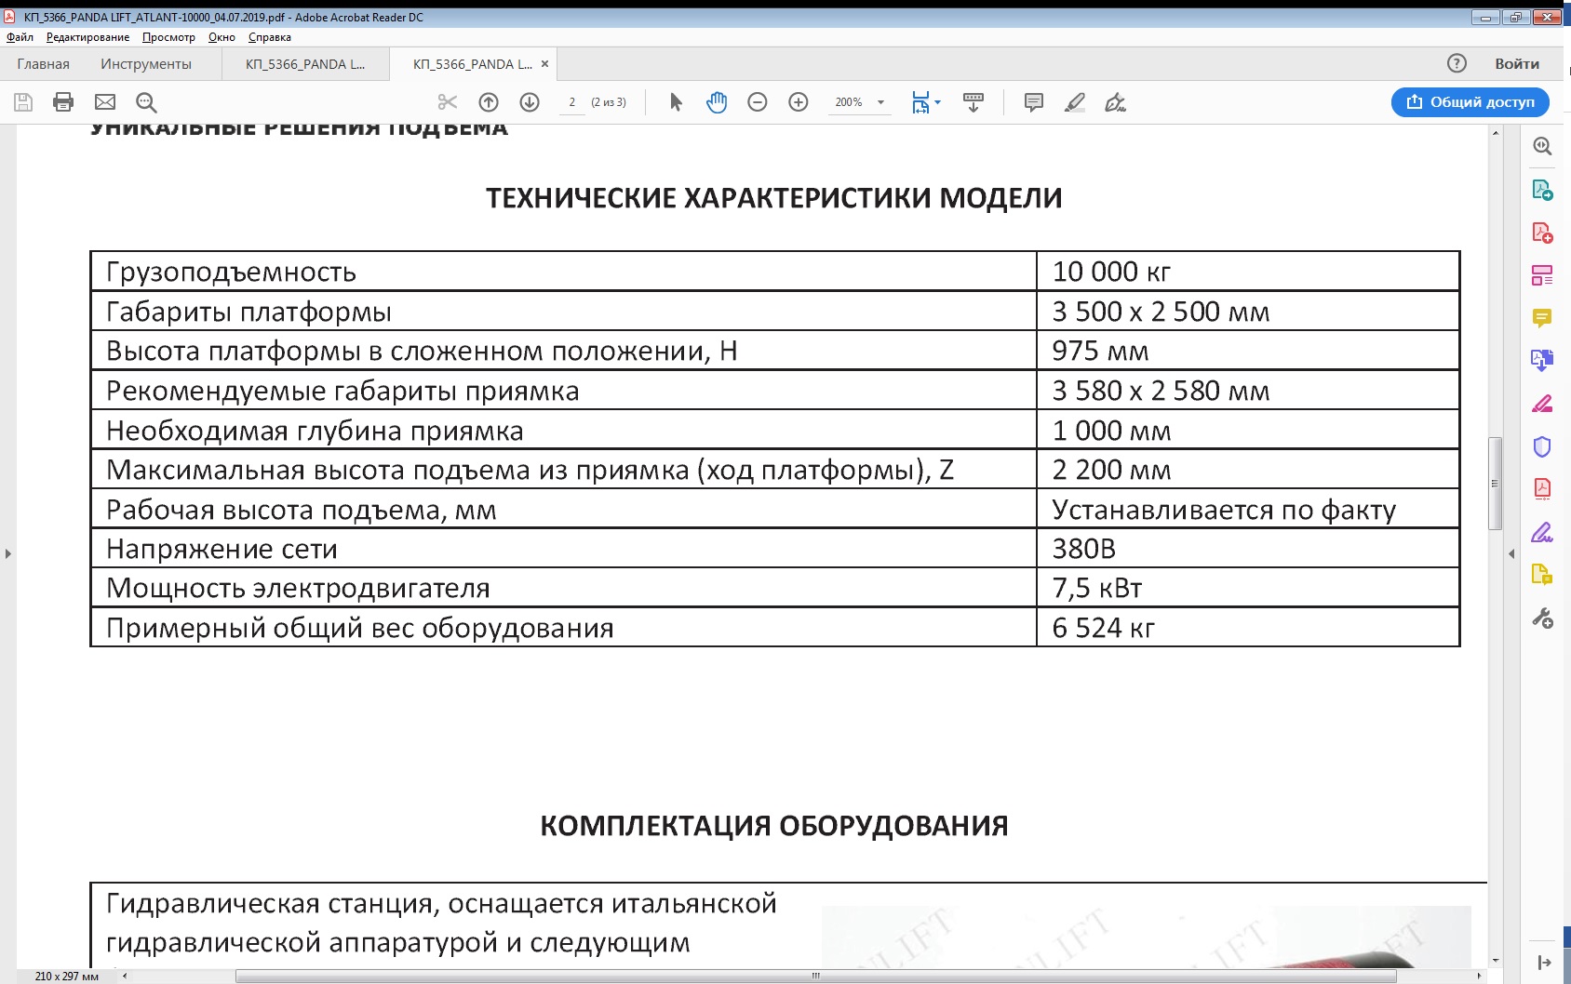Image resolution: width=1571 pixels, height=984 pixels.
Task: Open Comment tool in right pane
Action: [1542, 318]
